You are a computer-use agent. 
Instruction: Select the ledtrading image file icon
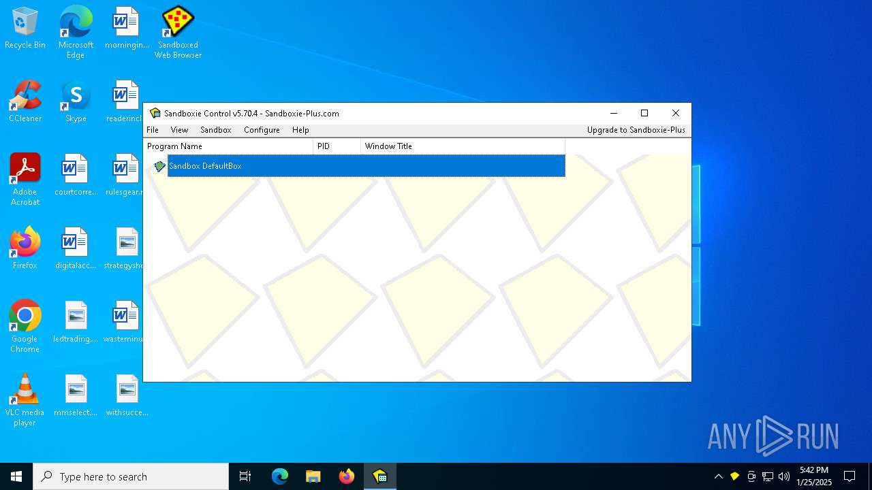click(x=76, y=323)
